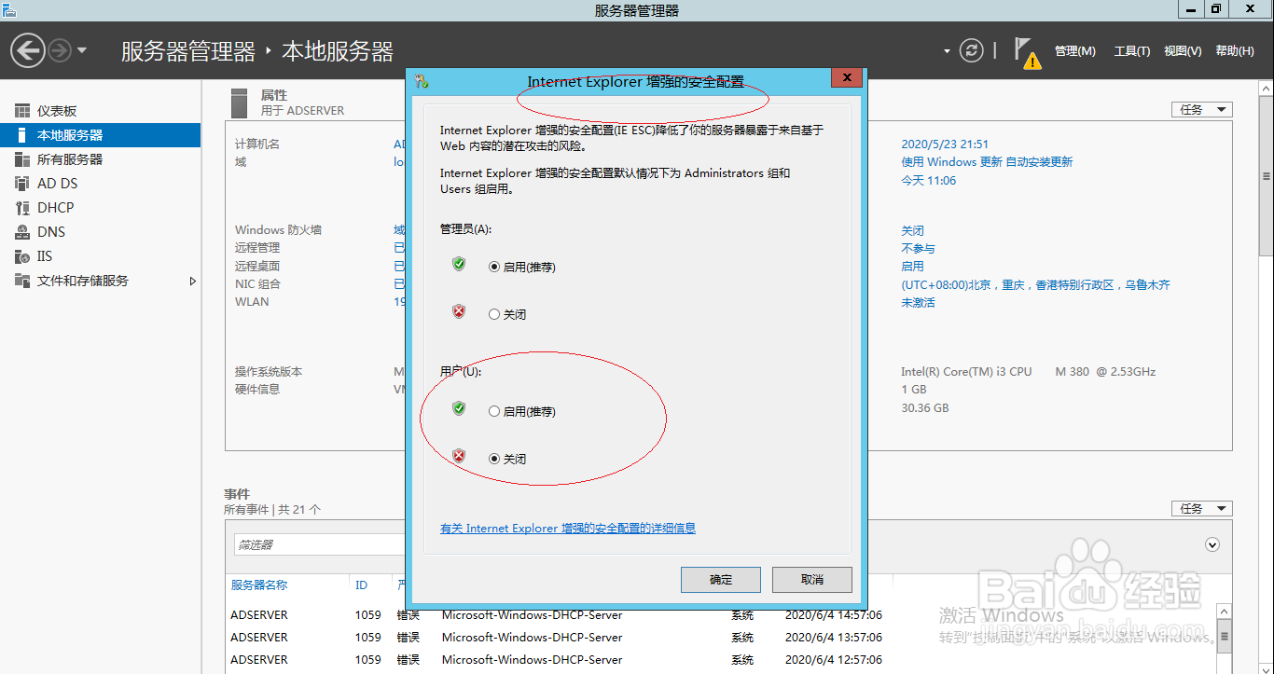Click the 仪表板 grid icon
This screenshot has width=1274, height=674.
[x=22, y=111]
